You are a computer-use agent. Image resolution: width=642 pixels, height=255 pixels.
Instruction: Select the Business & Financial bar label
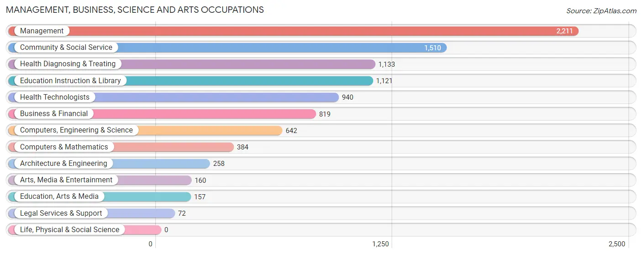coord(54,114)
